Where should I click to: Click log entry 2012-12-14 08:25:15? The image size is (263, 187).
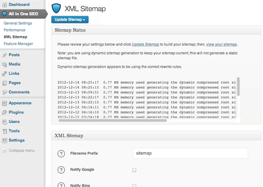(x=147, y=88)
